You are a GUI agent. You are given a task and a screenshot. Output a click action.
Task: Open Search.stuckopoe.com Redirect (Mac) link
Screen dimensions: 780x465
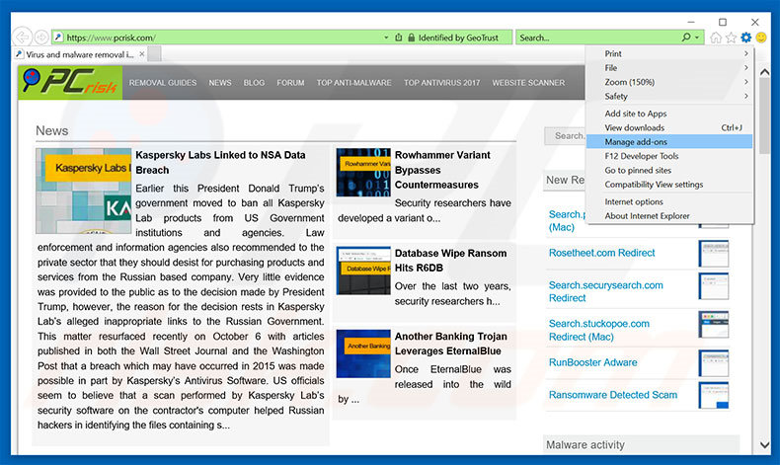pyautogui.click(x=599, y=330)
